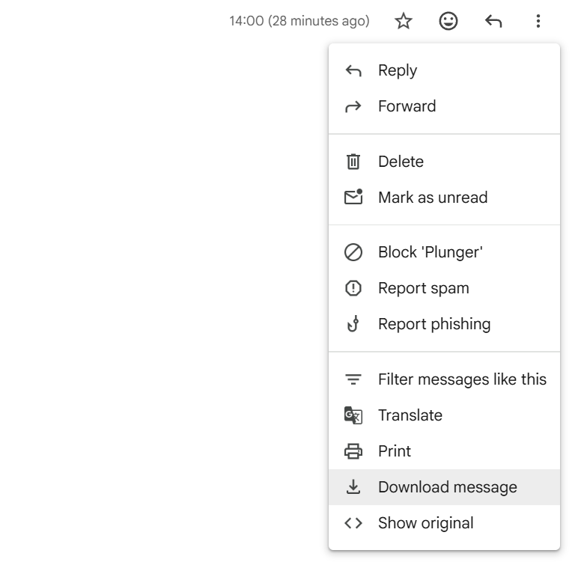The width and height of the screenshot is (581, 571).
Task: Click the highlighted Download message entry
Action: [444, 487]
